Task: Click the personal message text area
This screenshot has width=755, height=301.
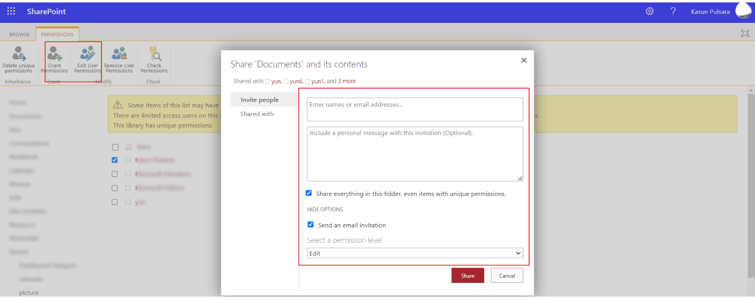Action: click(x=415, y=154)
